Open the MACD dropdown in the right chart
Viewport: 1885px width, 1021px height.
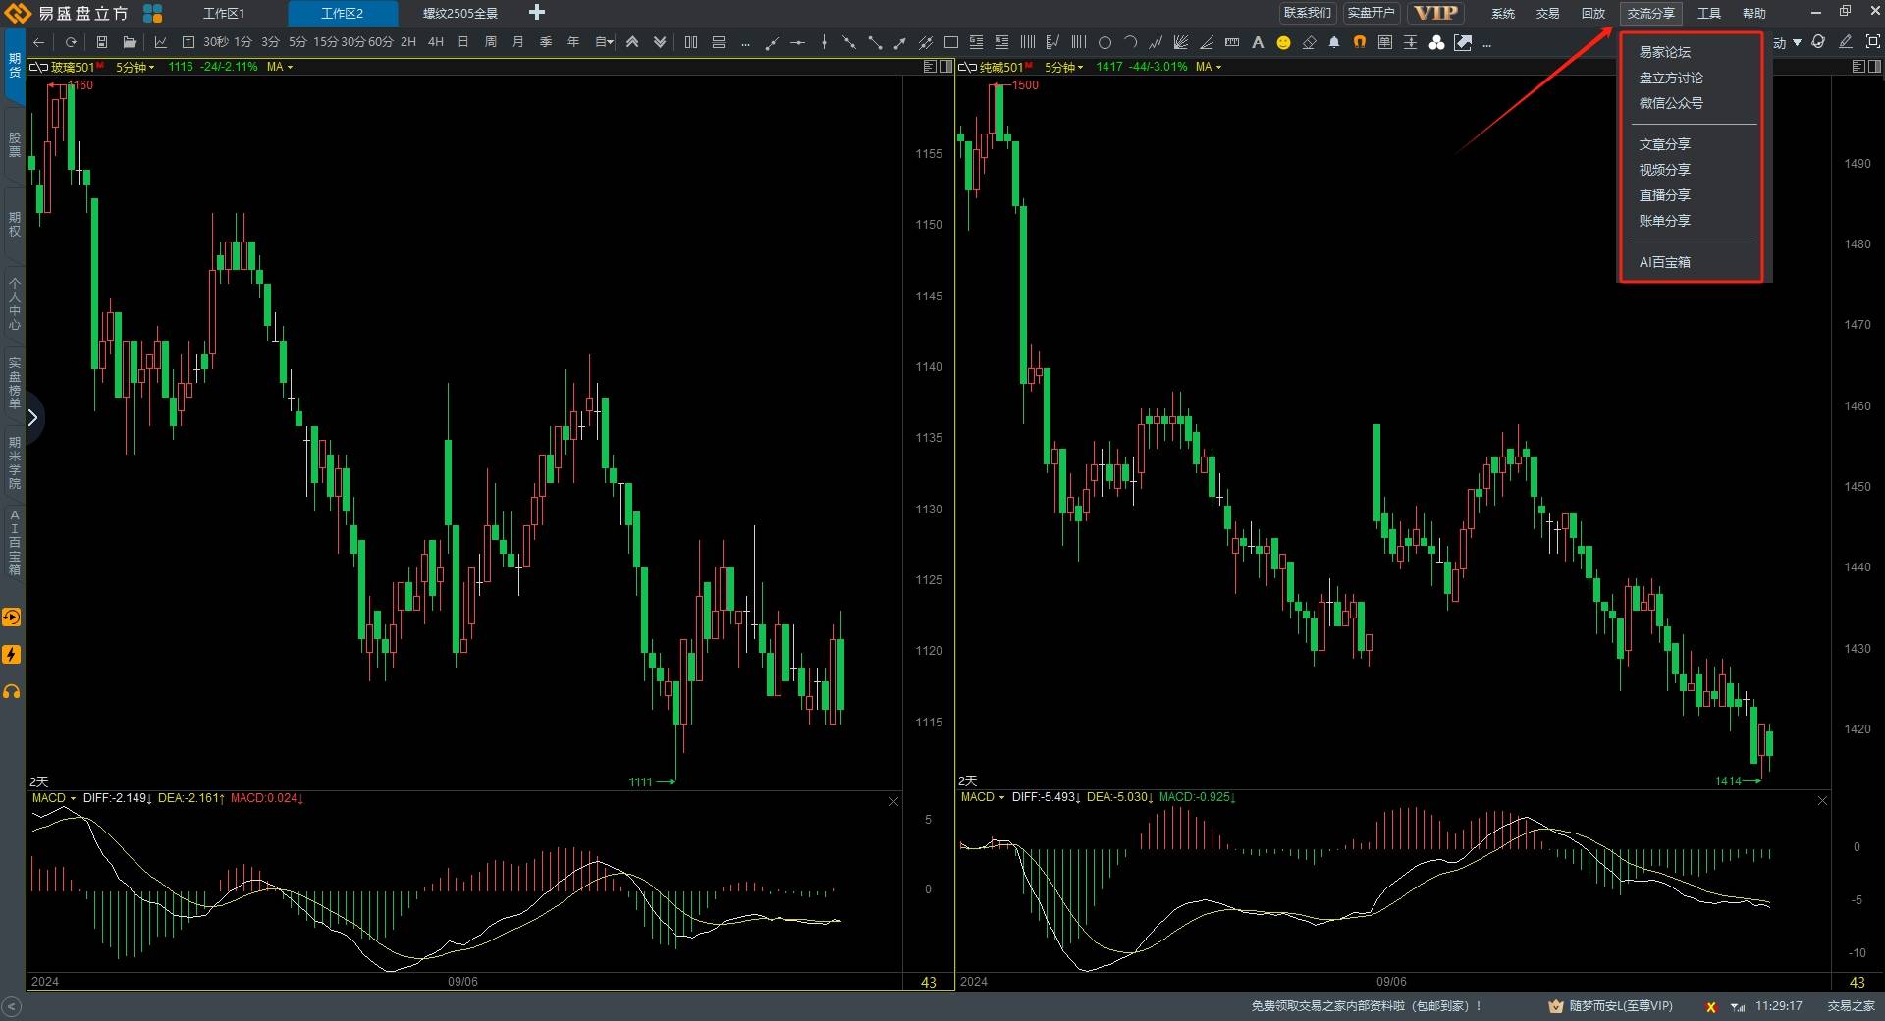(x=983, y=797)
